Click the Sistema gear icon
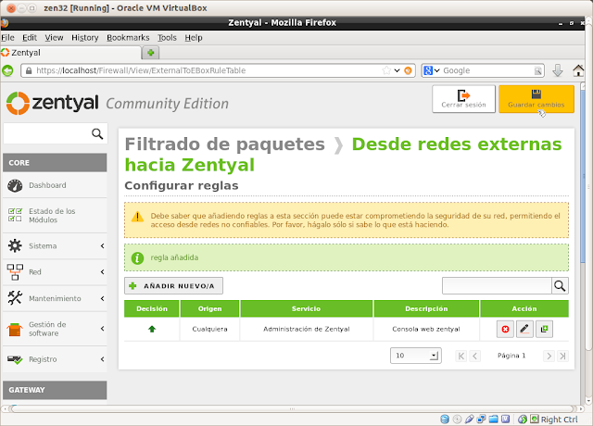This screenshot has height=426, width=593. click(x=15, y=245)
